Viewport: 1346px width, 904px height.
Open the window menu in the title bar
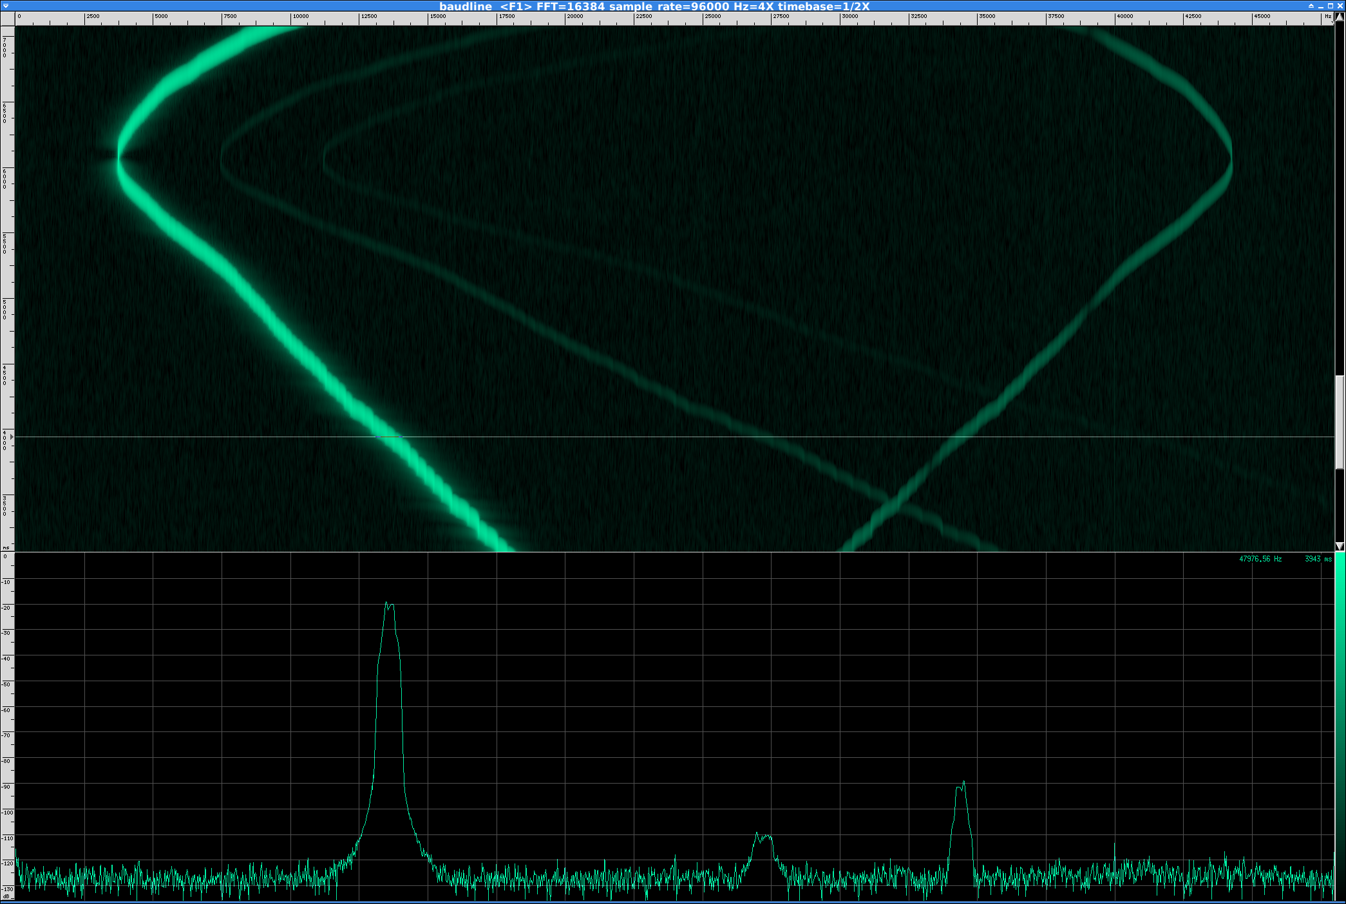tap(6, 6)
